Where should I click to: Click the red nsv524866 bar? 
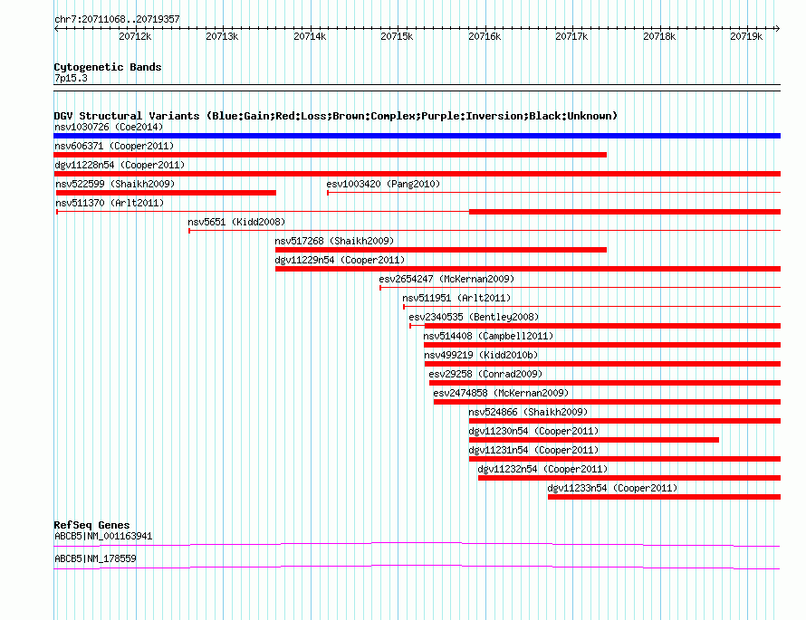pos(625,421)
